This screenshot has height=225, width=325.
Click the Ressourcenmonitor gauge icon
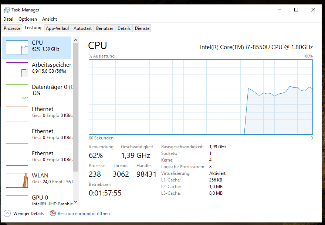(x=53, y=213)
